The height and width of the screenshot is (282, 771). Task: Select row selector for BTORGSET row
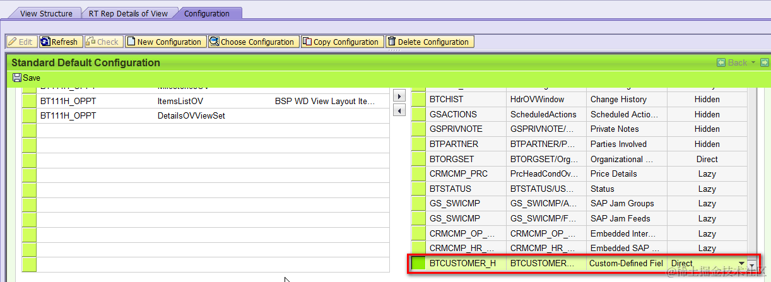[418, 159]
